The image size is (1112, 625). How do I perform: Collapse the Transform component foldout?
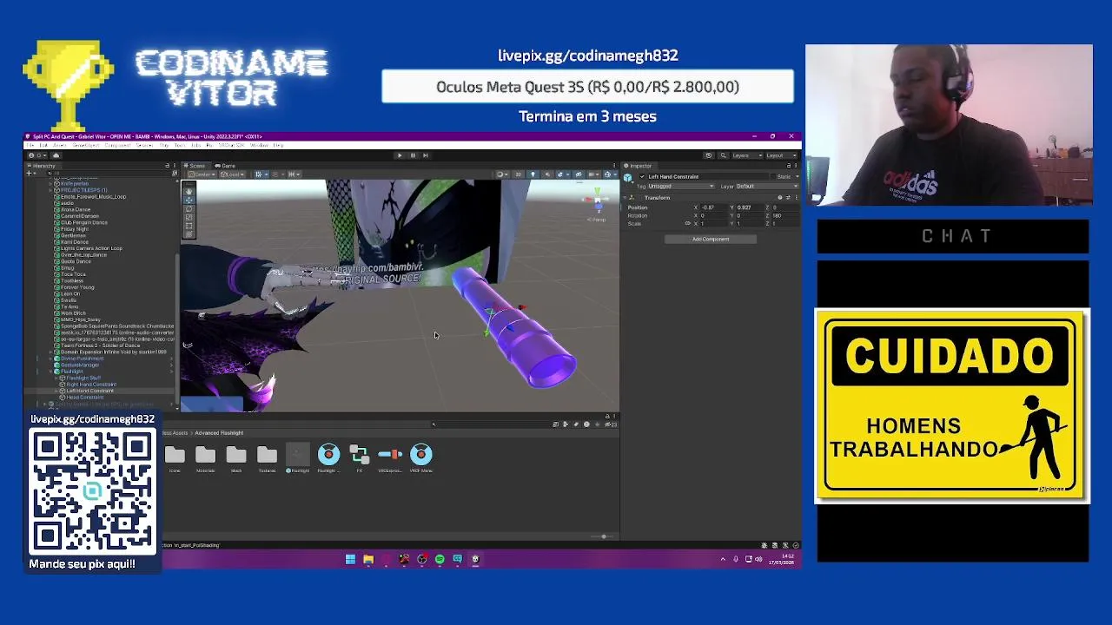(625, 198)
